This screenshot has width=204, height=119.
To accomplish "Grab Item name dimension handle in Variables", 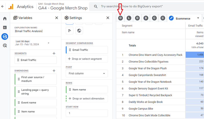I will (x=19, y=111).
